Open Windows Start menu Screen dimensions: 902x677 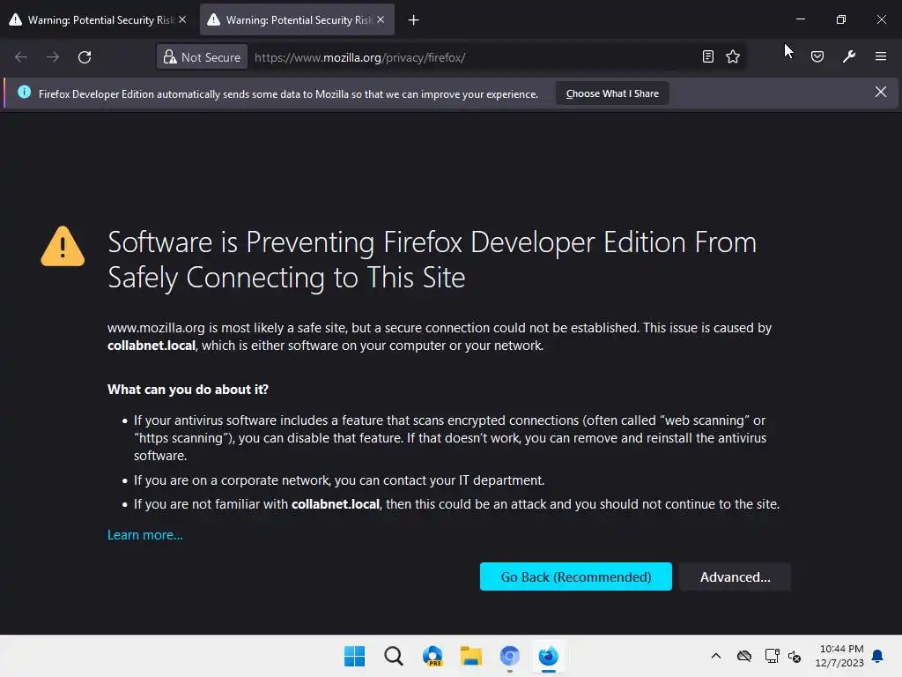(x=354, y=656)
